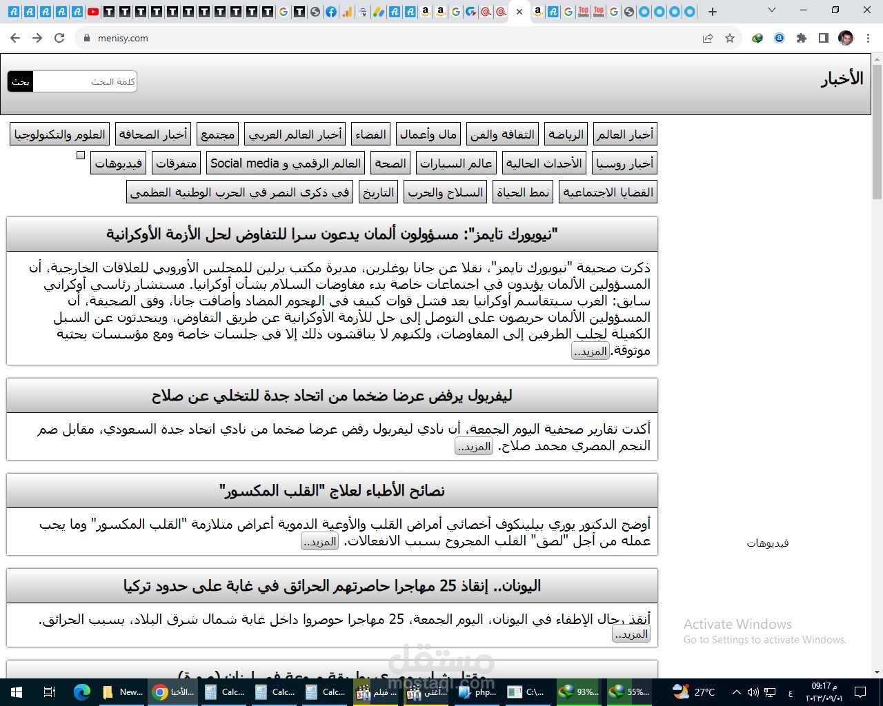Click المزيد on the Greece migrants article
The height and width of the screenshot is (706, 883).
pyautogui.click(x=631, y=634)
